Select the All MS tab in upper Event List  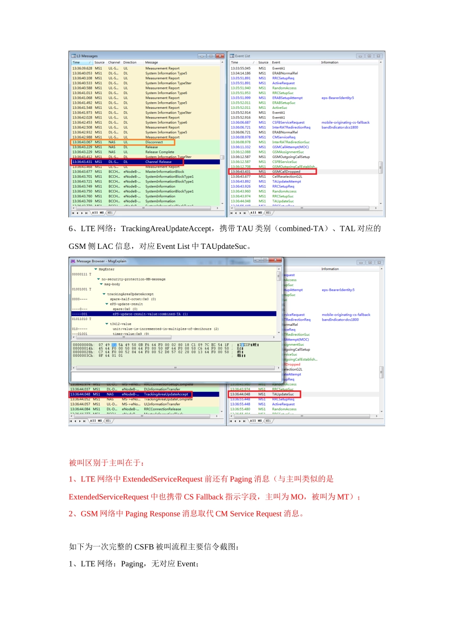pyautogui.click(x=256, y=213)
